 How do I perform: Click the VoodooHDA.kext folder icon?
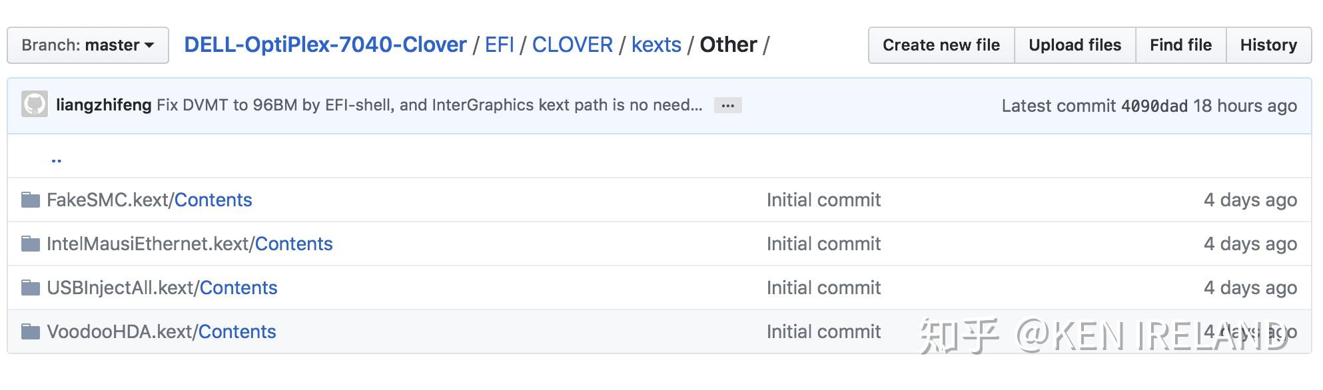pyautogui.click(x=31, y=331)
